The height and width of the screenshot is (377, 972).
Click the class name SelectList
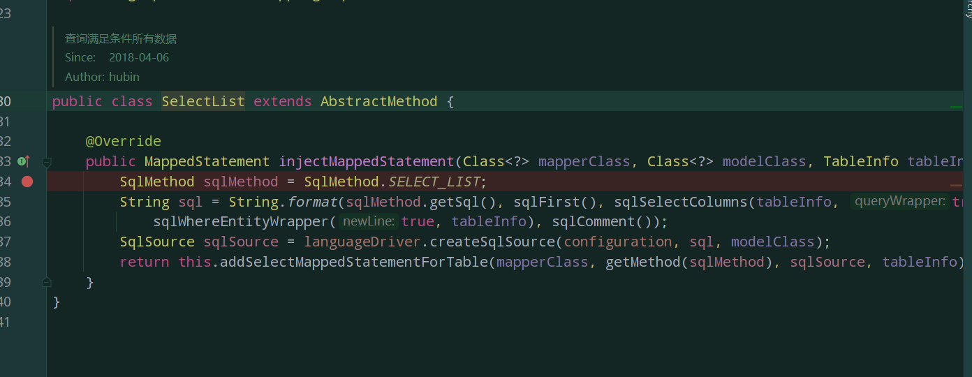click(x=203, y=101)
